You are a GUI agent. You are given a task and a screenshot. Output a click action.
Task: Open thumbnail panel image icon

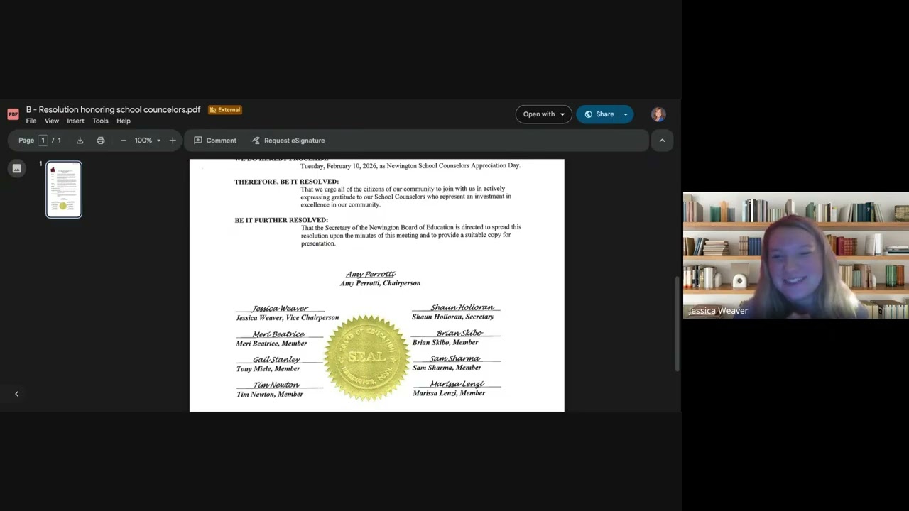point(17,168)
